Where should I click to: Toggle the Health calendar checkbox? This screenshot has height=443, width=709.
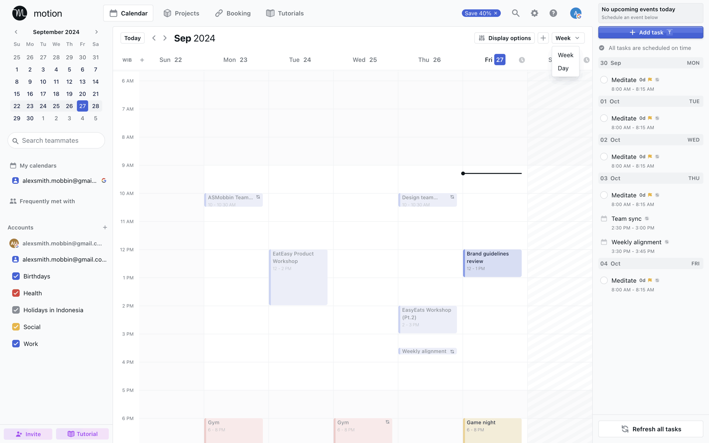click(x=16, y=293)
